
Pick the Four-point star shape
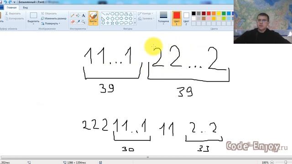tap(108, 23)
